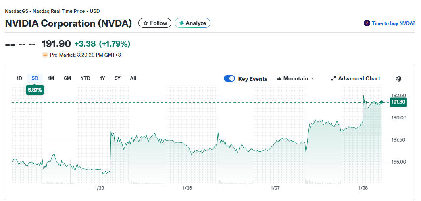Click the purple Time to buy icon
This screenshot has width=421, height=201.
367,23
